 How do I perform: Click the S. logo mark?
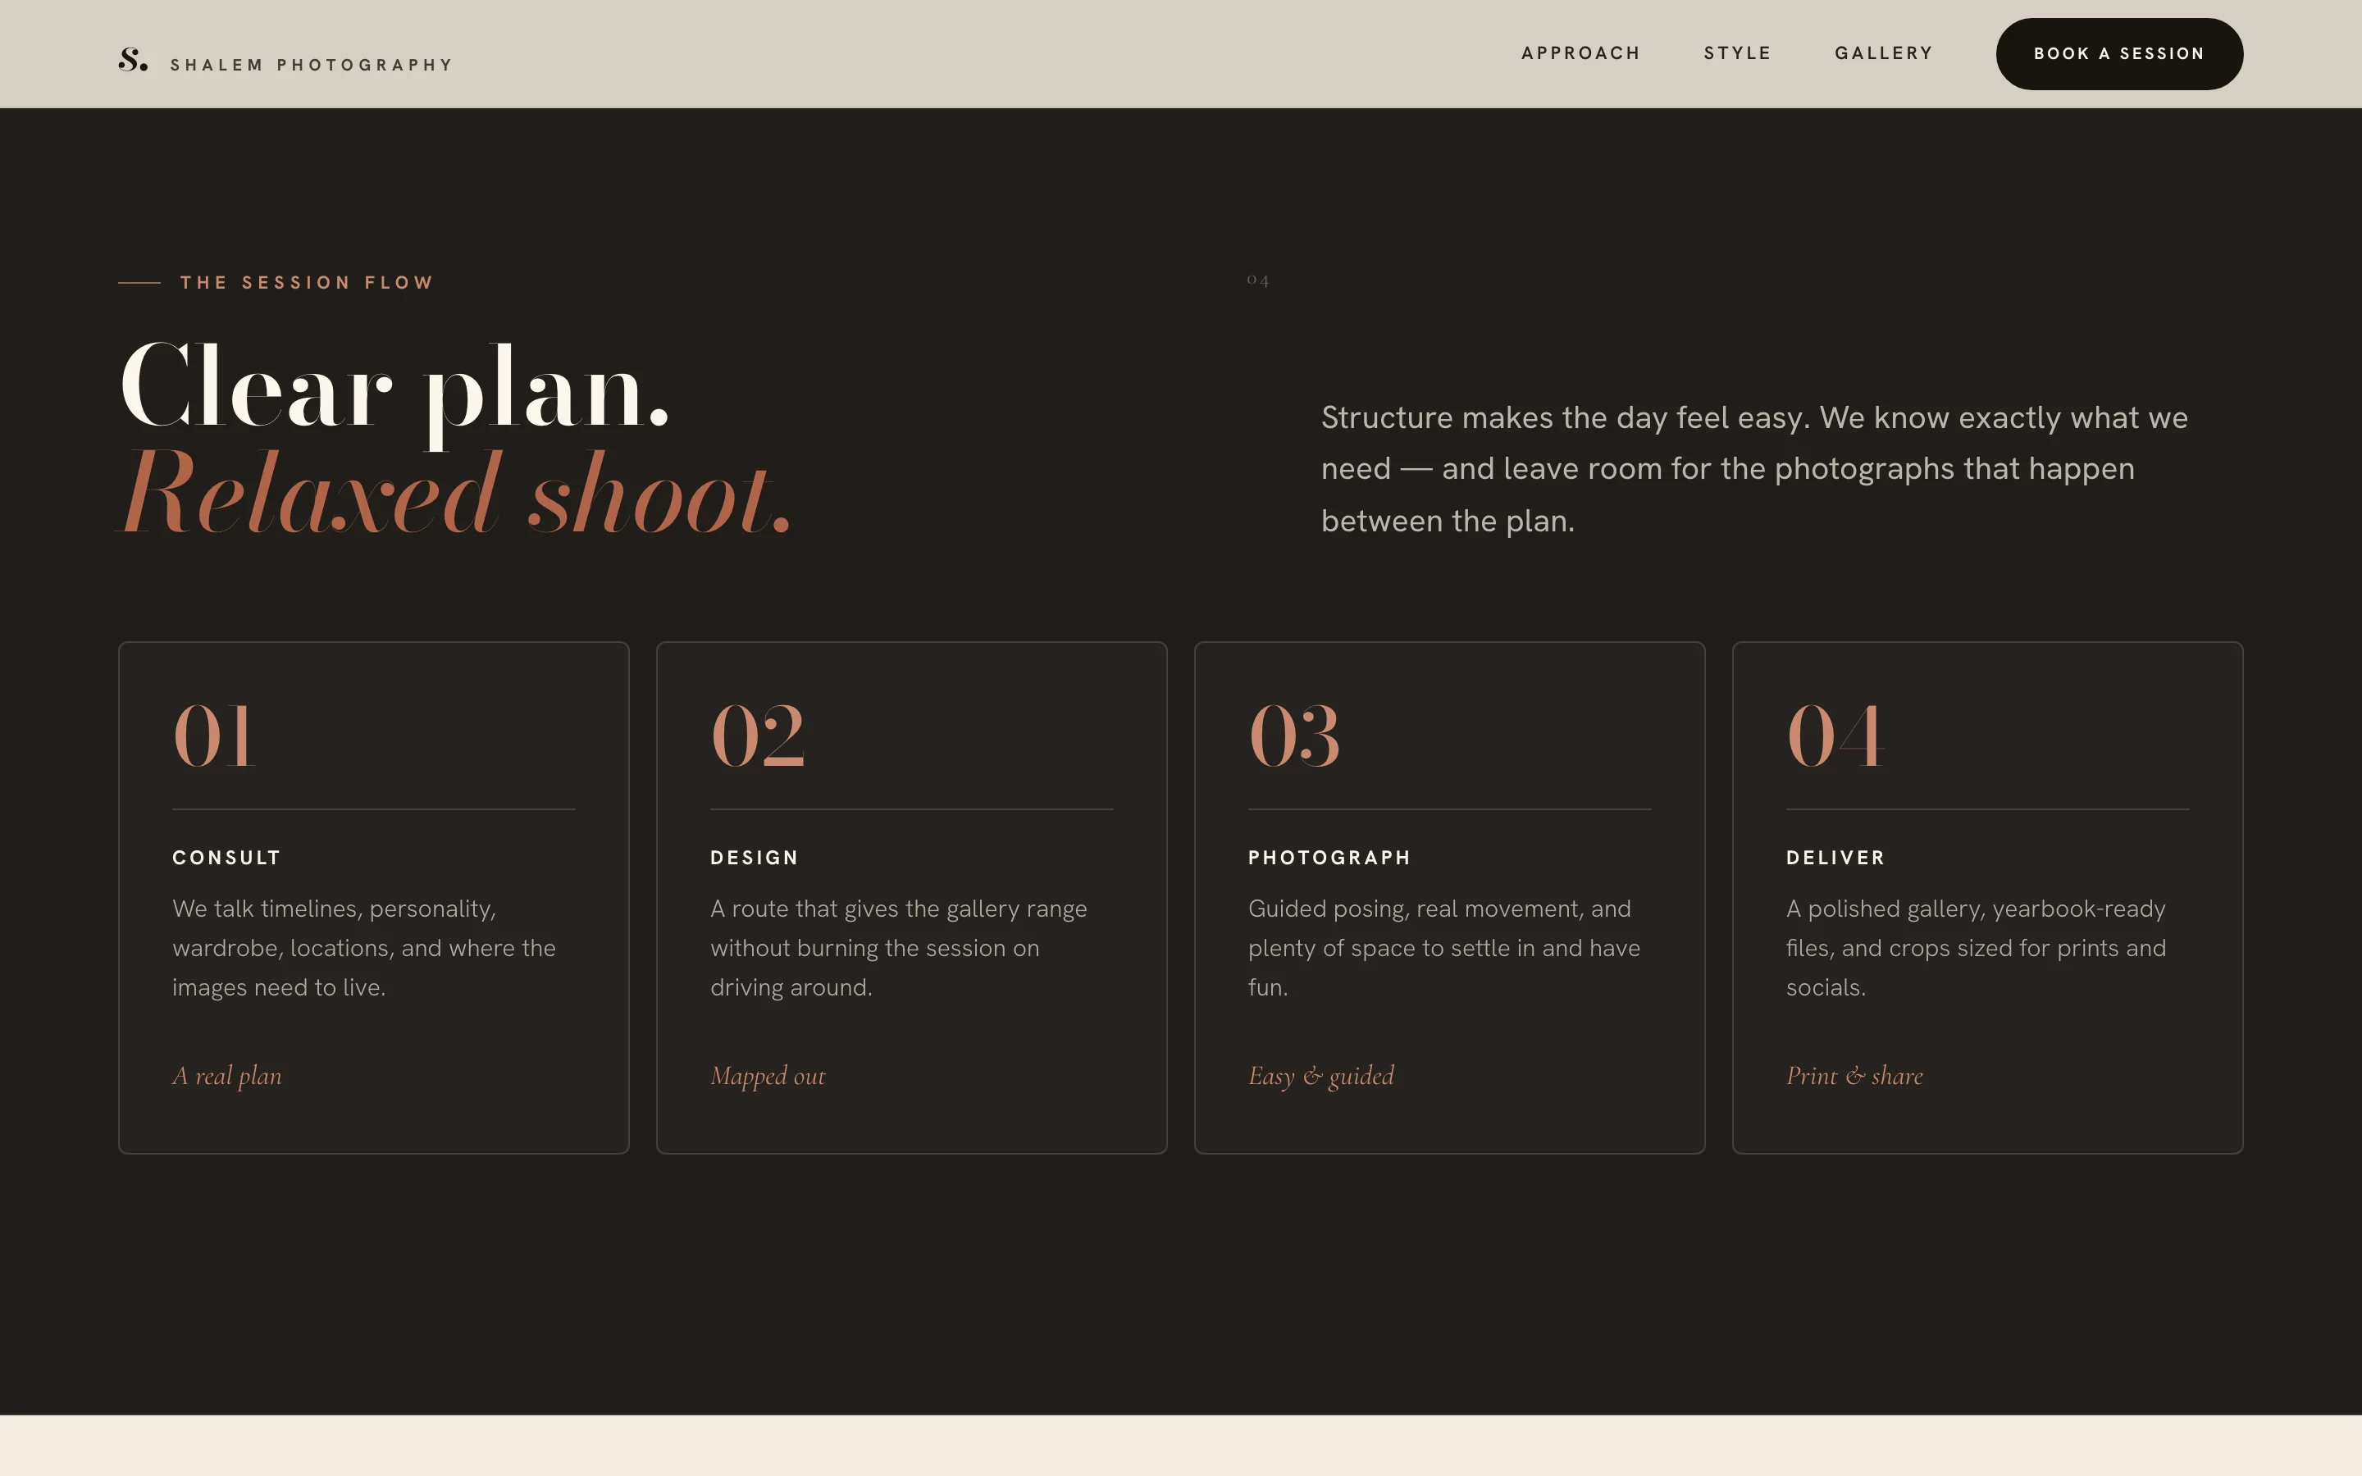(x=133, y=60)
